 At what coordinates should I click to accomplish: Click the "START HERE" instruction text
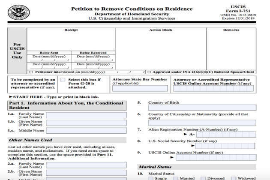(x=28, y=97)
